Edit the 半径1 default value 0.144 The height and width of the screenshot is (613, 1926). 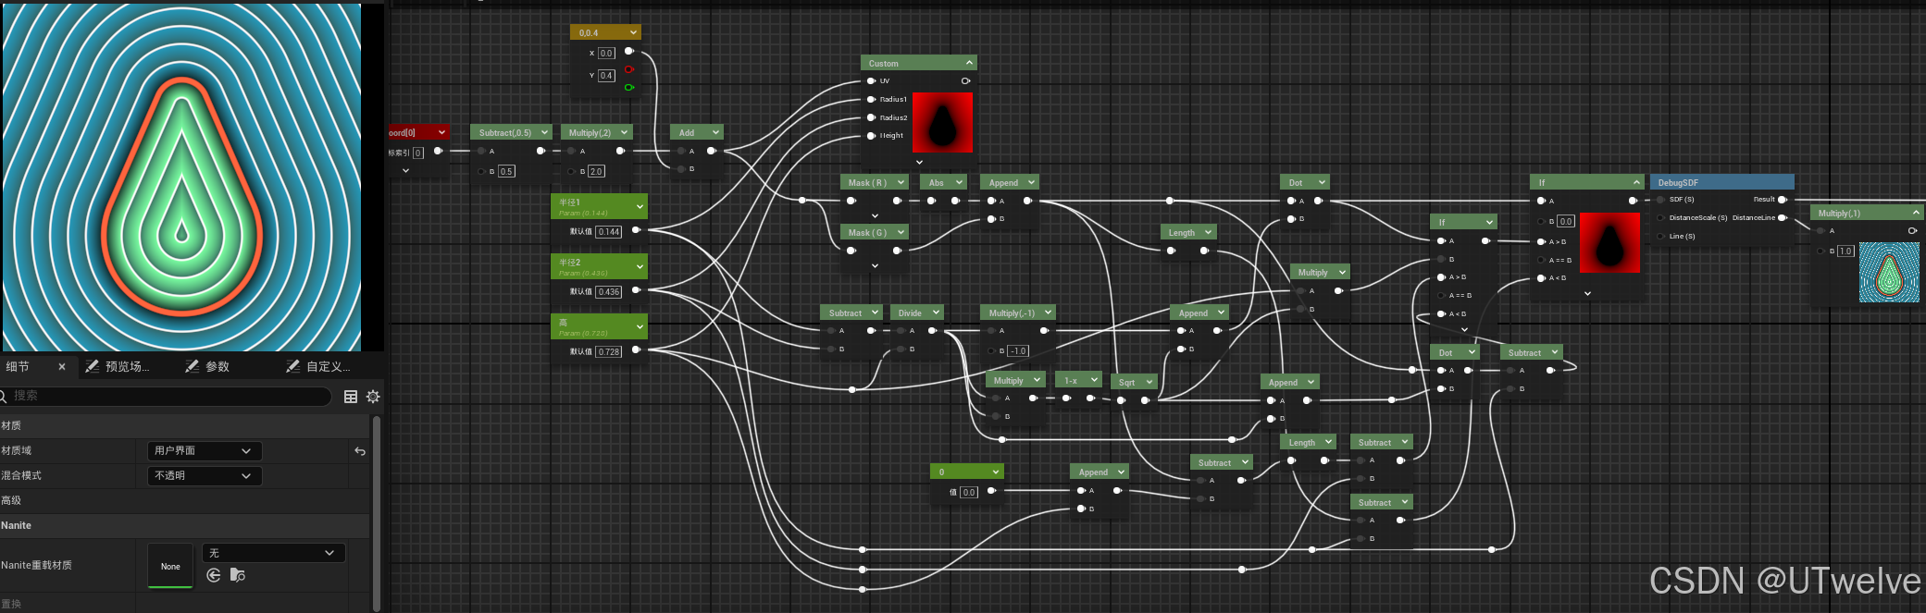coord(609,232)
